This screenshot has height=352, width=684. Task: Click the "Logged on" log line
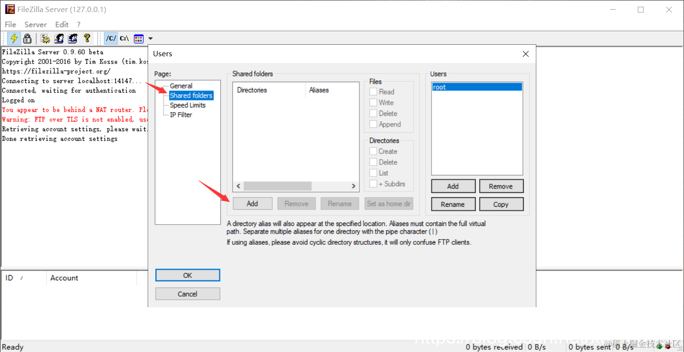point(18,100)
